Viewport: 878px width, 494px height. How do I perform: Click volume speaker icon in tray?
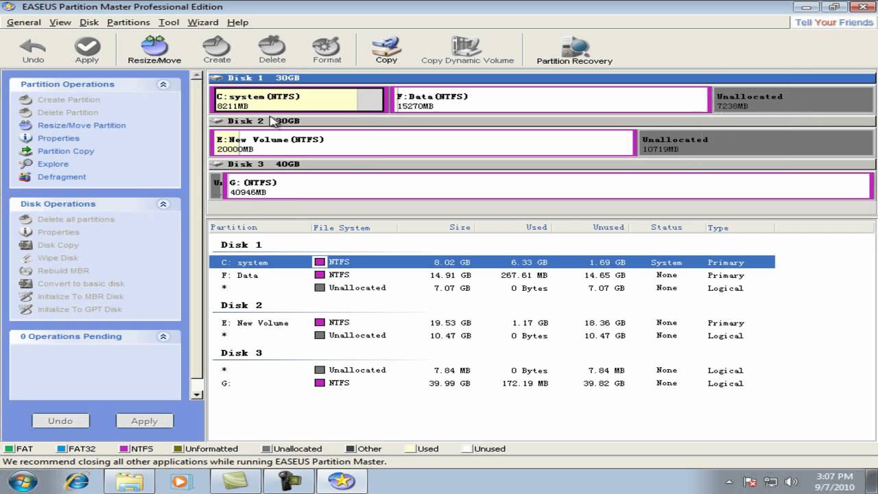(x=791, y=482)
